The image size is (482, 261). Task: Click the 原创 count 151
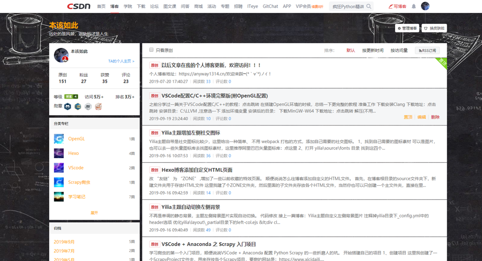[x=62, y=81]
